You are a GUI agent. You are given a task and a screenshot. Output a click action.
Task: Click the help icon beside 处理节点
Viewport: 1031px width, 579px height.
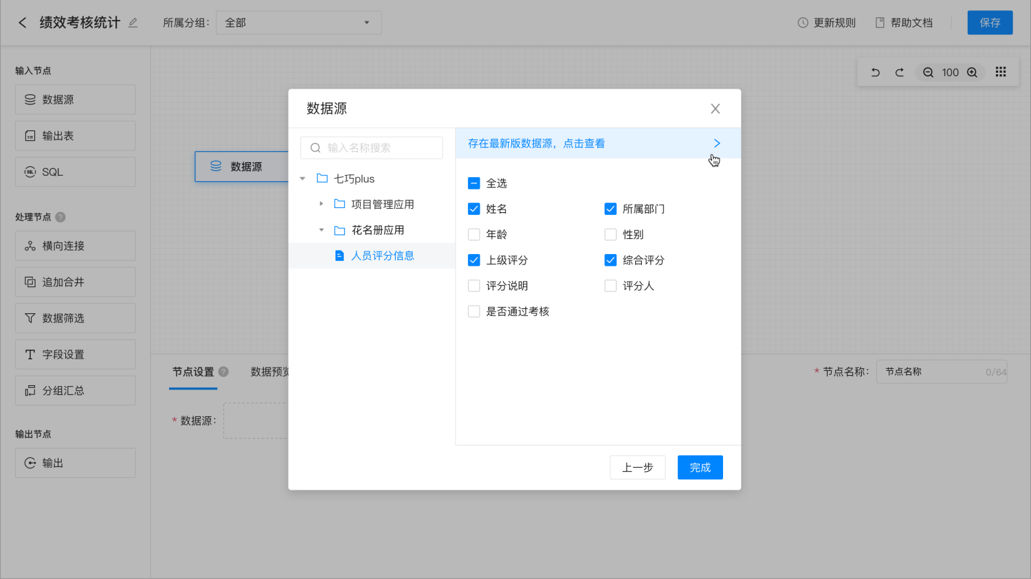pyautogui.click(x=60, y=217)
